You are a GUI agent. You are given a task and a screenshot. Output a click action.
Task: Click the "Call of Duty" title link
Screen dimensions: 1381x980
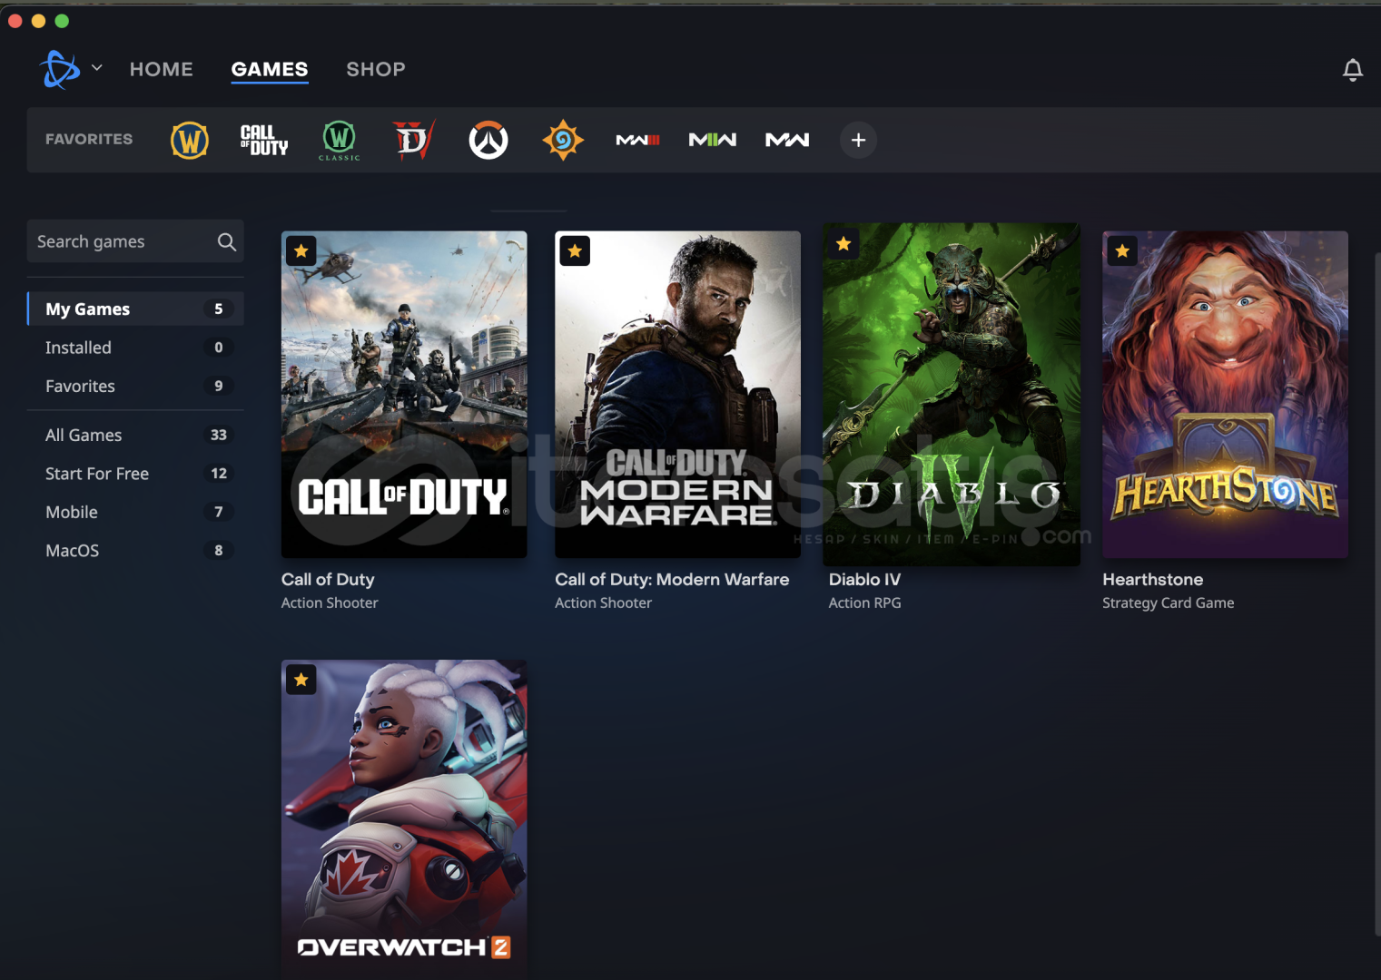pyautogui.click(x=328, y=579)
